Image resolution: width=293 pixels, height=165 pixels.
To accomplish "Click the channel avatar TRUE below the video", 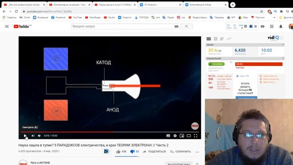I will pyautogui.click(x=23, y=163).
